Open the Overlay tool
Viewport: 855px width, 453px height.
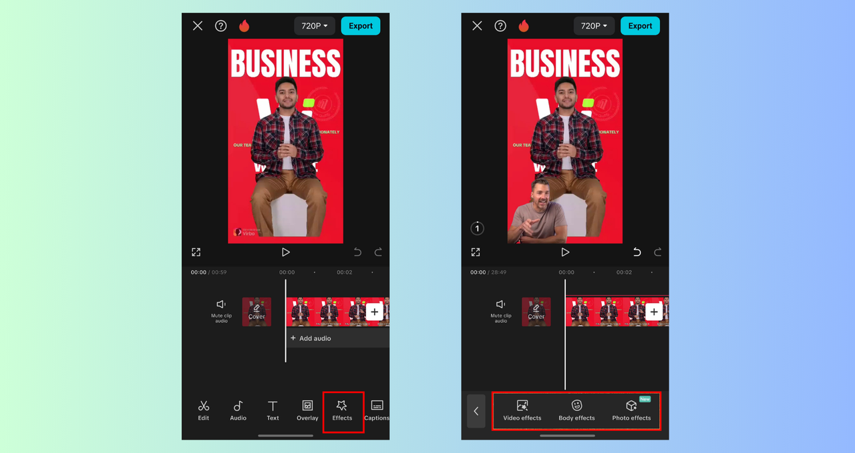(x=307, y=410)
